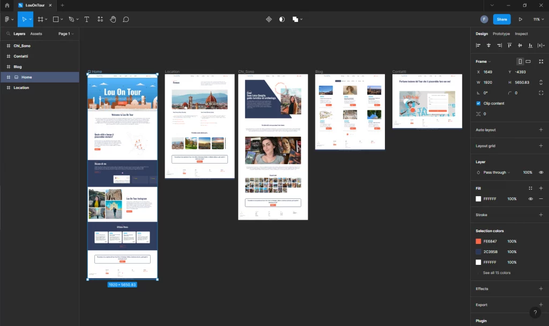The image size is (549, 326).
Task: Select the Add Comment tool
Action: click(126, 19)
